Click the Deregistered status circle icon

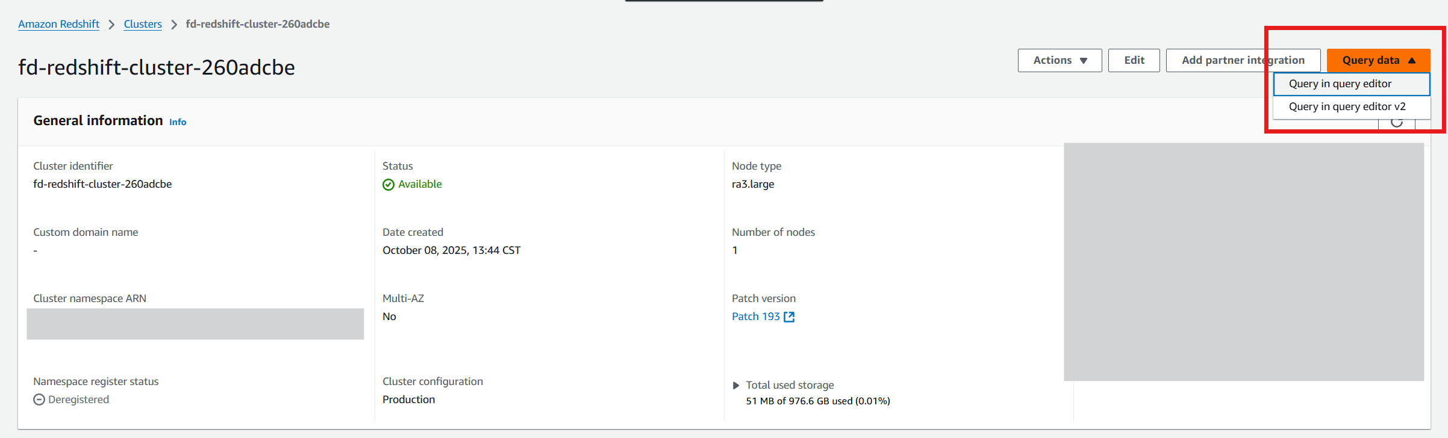tap(39, 400)
